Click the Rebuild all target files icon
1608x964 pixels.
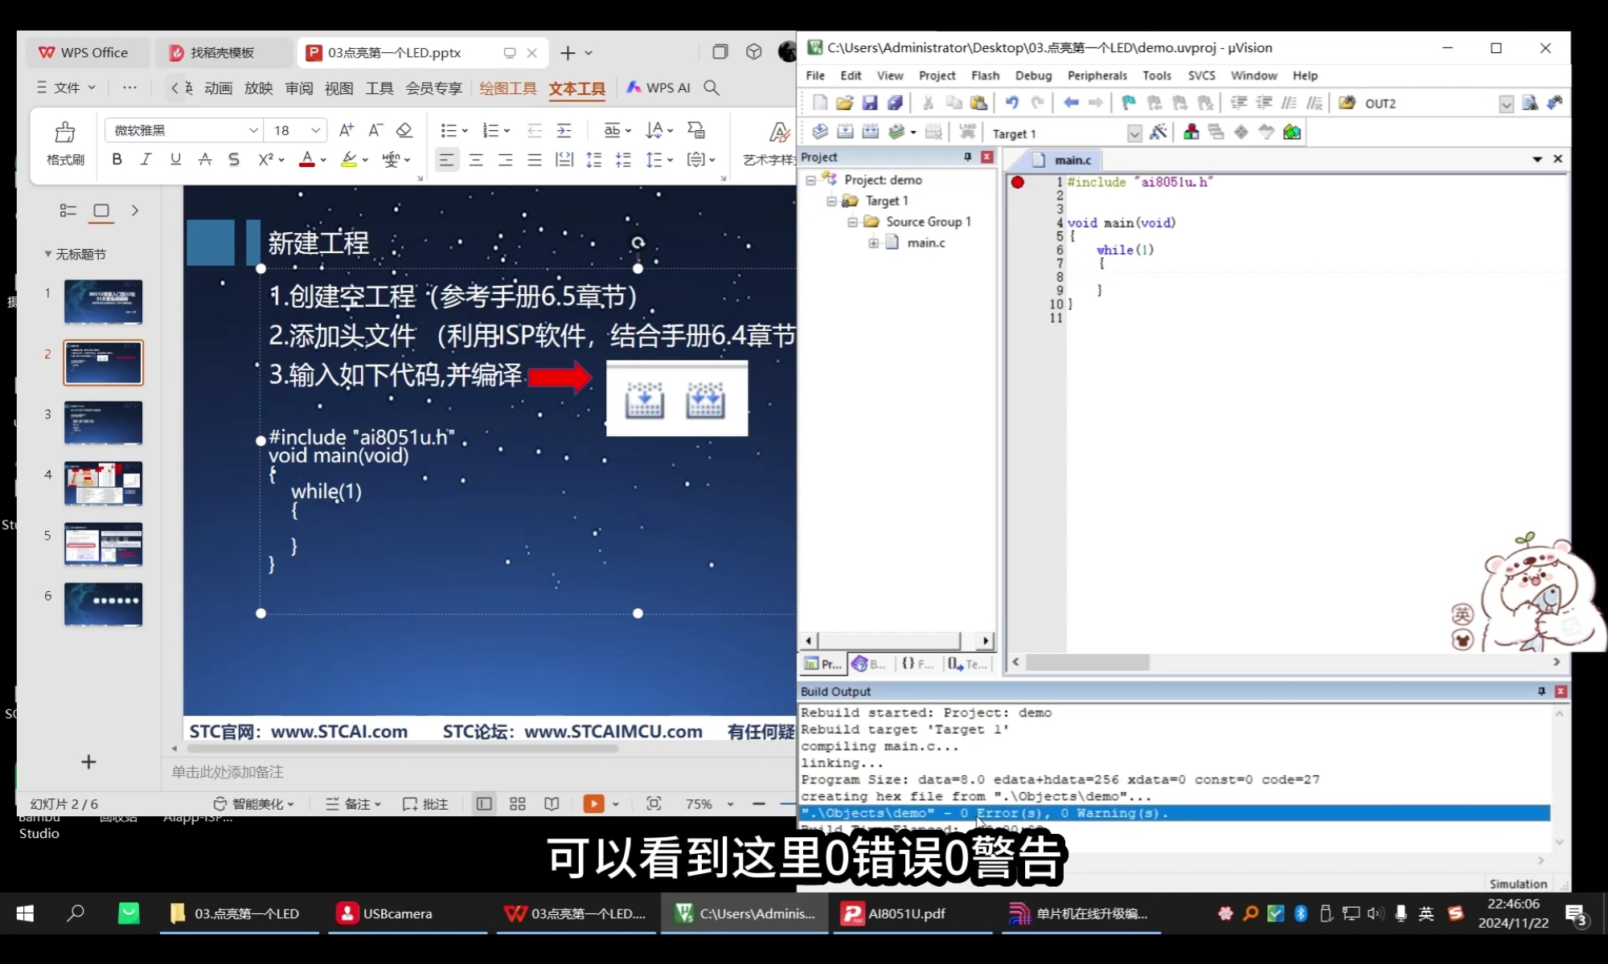(870, 133)
